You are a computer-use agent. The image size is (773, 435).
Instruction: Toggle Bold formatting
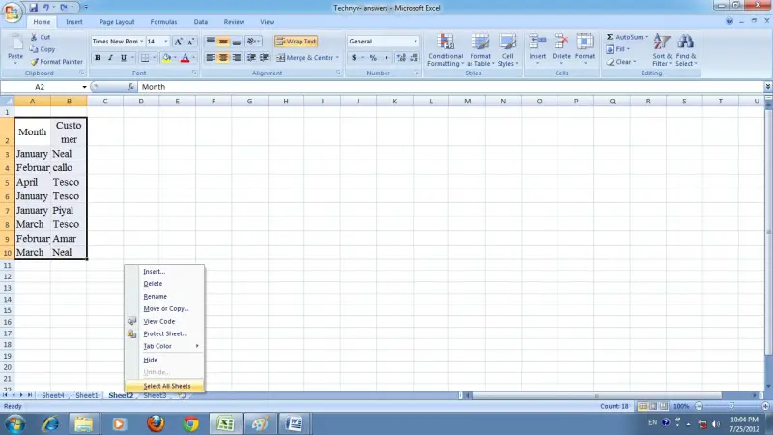point(98,58)
